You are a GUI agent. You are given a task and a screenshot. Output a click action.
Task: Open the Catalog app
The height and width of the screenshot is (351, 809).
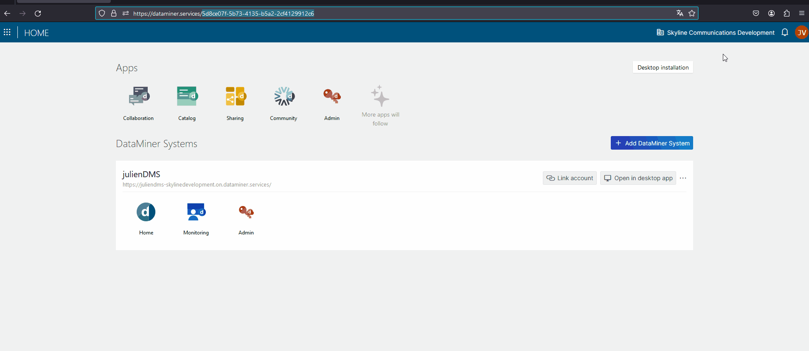coord(187,103)
